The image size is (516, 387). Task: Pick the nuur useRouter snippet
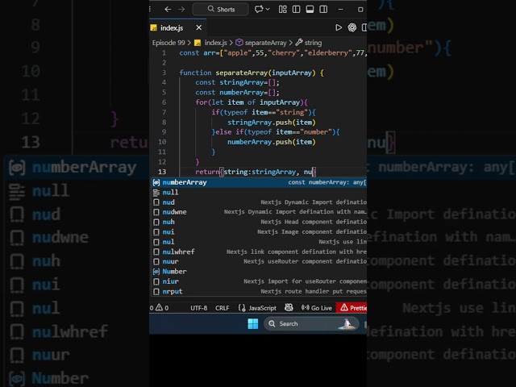click(x=259, y=261)
